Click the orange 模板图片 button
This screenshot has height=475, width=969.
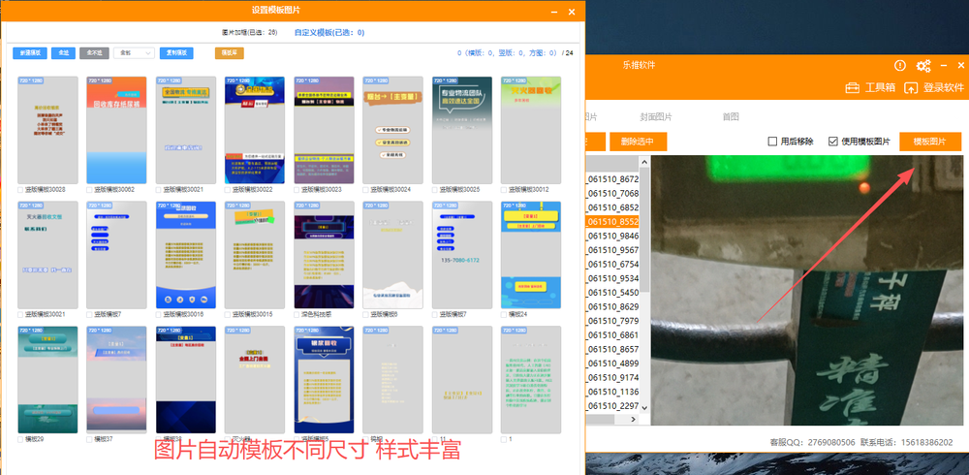pos(930,142)
